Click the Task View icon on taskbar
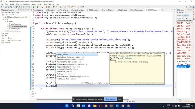195x109 pixels. point(78,106)
